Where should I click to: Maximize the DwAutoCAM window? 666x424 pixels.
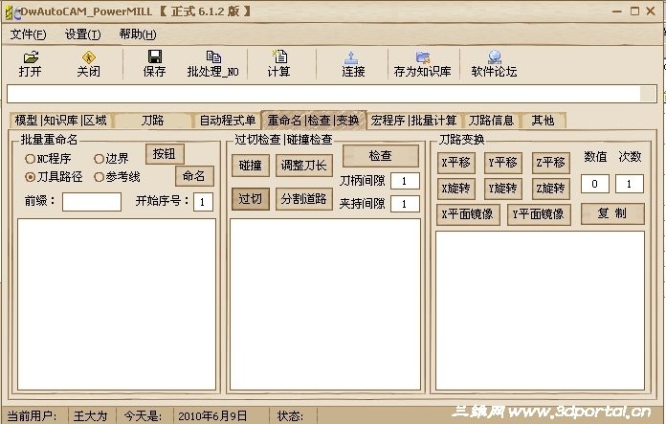634,11
